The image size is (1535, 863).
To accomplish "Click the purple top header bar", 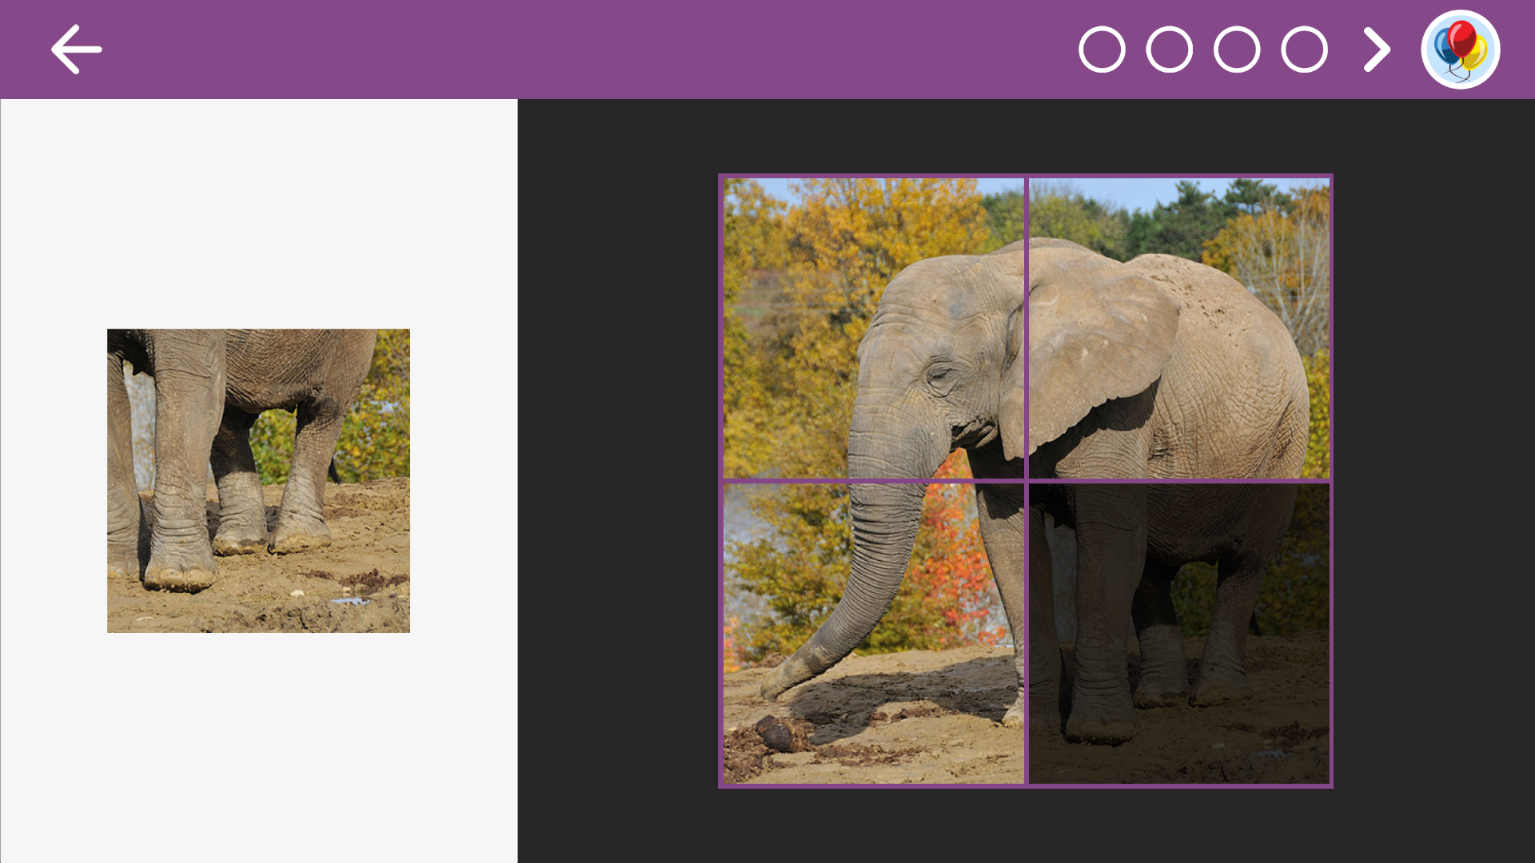I will [560, 50].
